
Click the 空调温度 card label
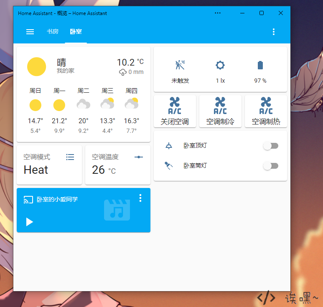coord(105,157)
